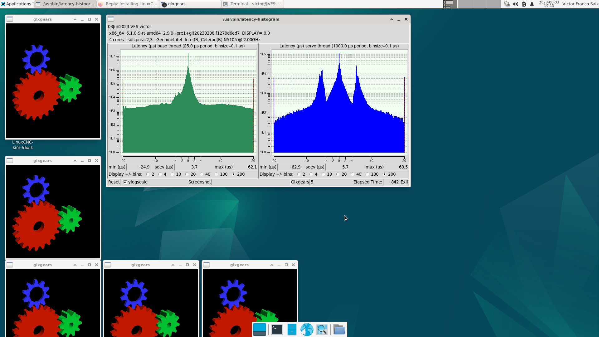Open LinuxCNC-sim-9axis desktop launcher
Viewport: 599px width, 337px height.
point(22,145)
